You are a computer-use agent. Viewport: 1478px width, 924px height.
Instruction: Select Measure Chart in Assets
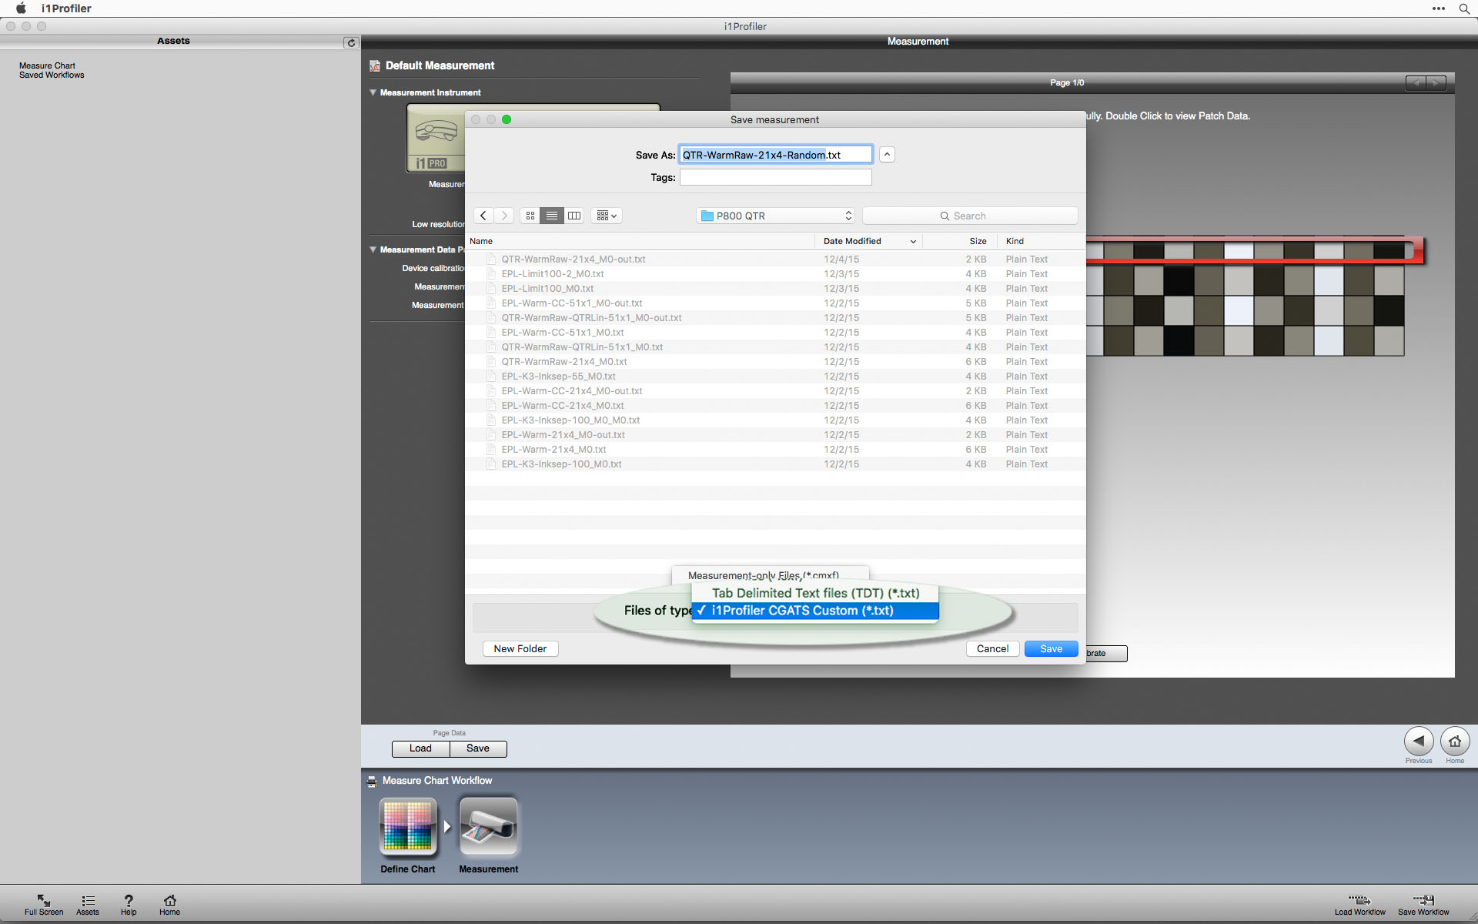click(x=47, y=65)
